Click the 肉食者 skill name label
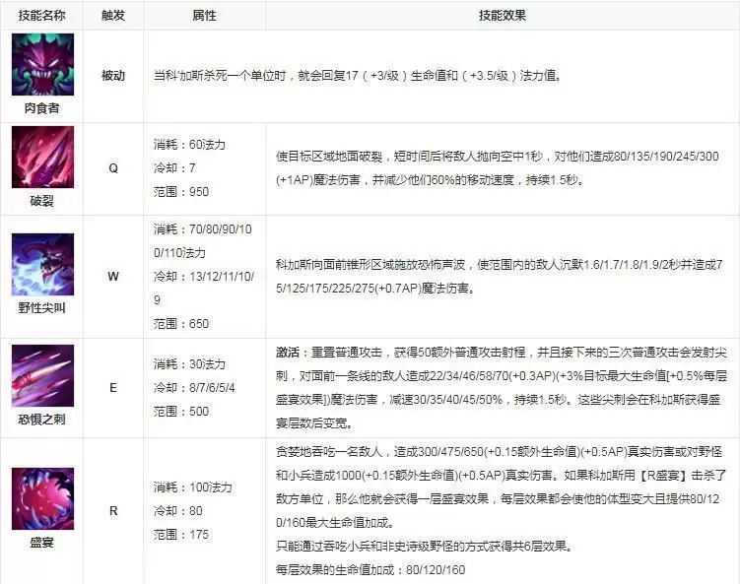740x584 pixels. (41, 108)
